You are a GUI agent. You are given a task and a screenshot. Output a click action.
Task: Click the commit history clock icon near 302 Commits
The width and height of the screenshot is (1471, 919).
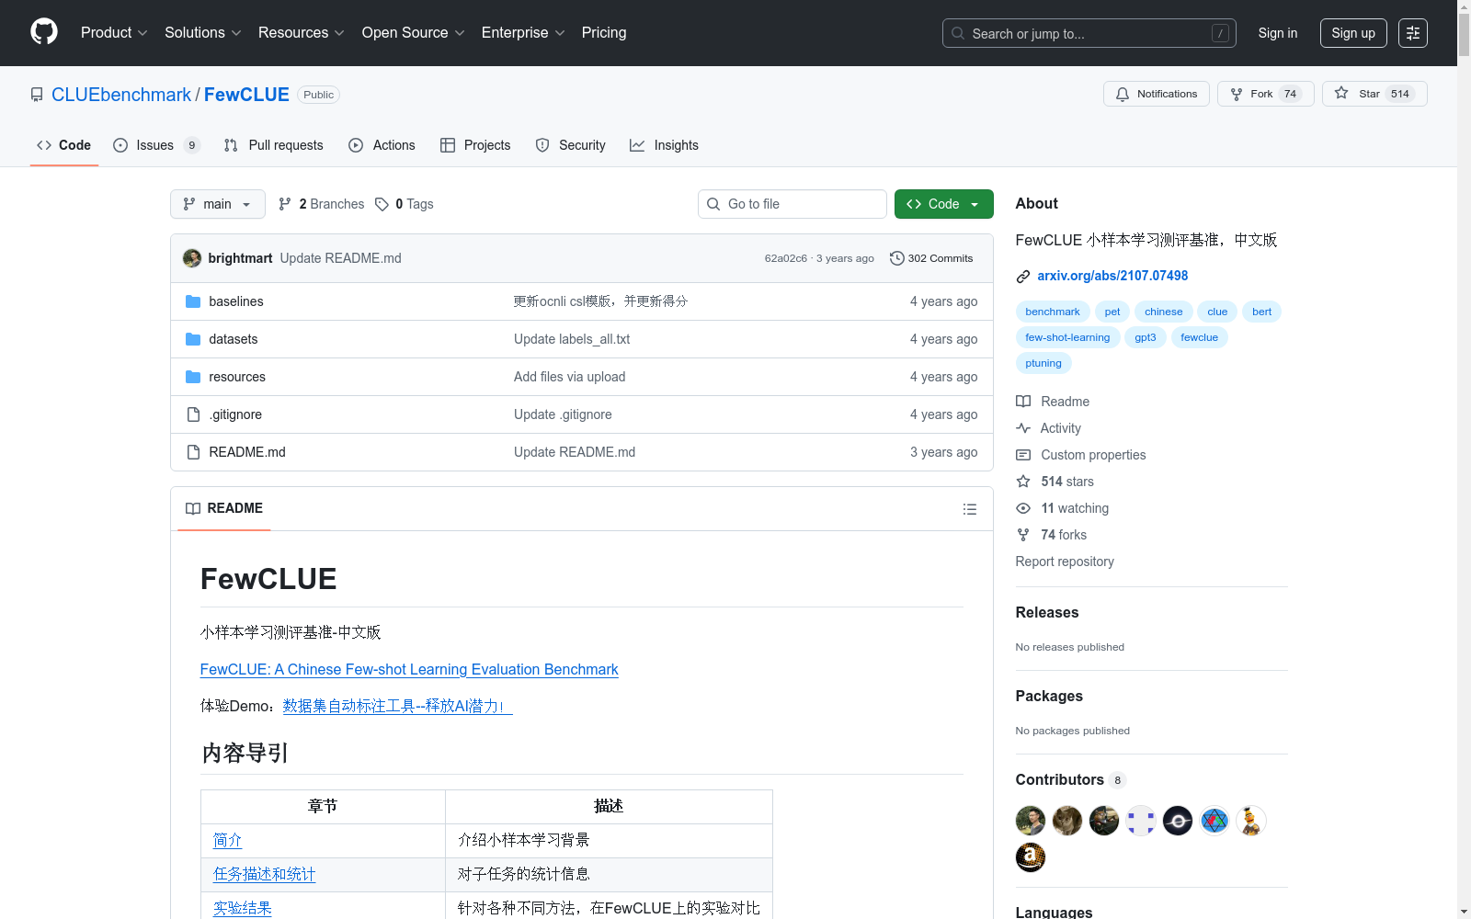click(896, 258)
